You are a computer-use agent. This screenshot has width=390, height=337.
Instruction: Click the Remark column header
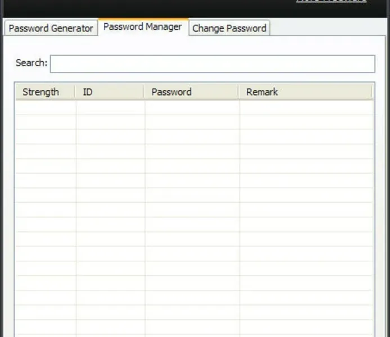tap(262, 92)
